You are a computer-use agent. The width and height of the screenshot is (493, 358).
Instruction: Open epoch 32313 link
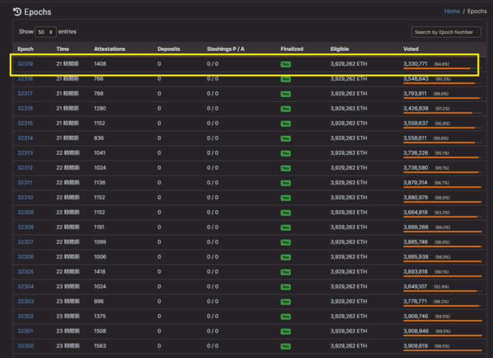[x=25, y=153]
